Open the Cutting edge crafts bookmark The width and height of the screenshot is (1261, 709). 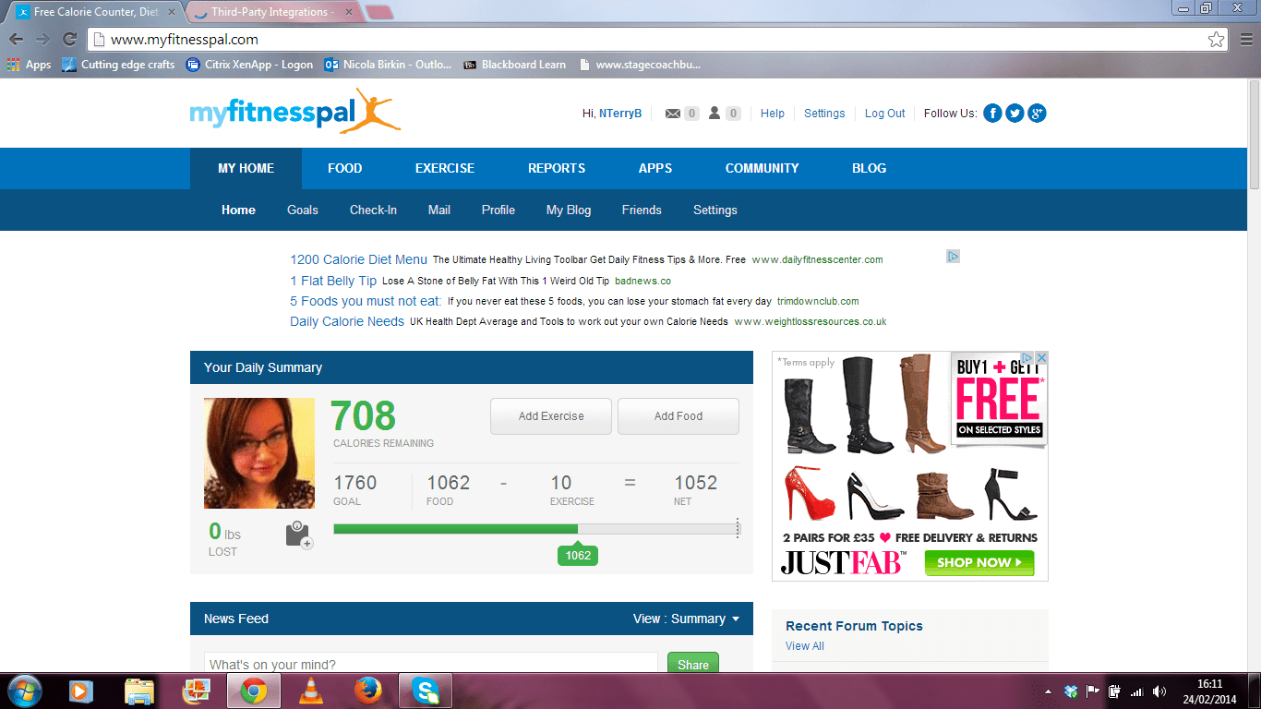118,65
